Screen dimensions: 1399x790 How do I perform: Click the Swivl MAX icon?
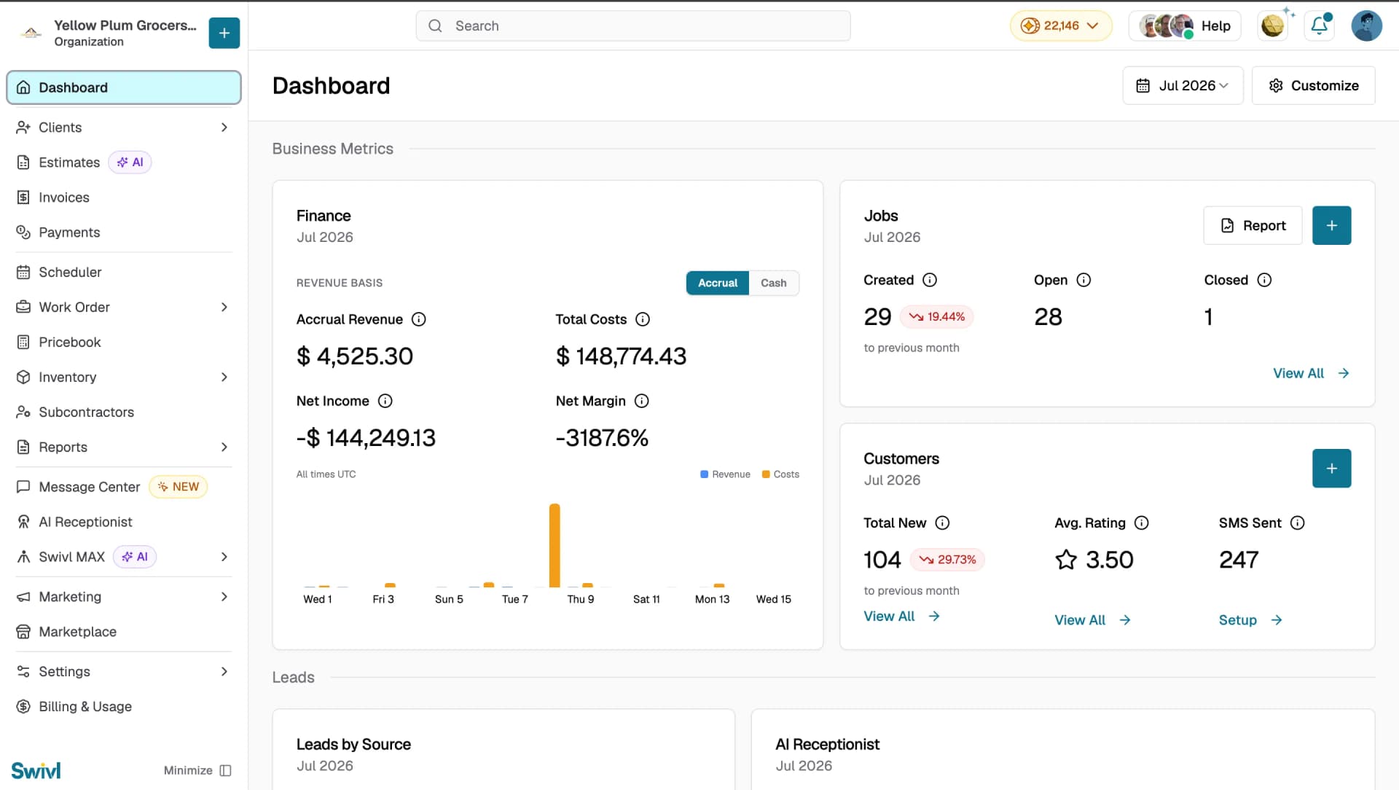point(23,557)
